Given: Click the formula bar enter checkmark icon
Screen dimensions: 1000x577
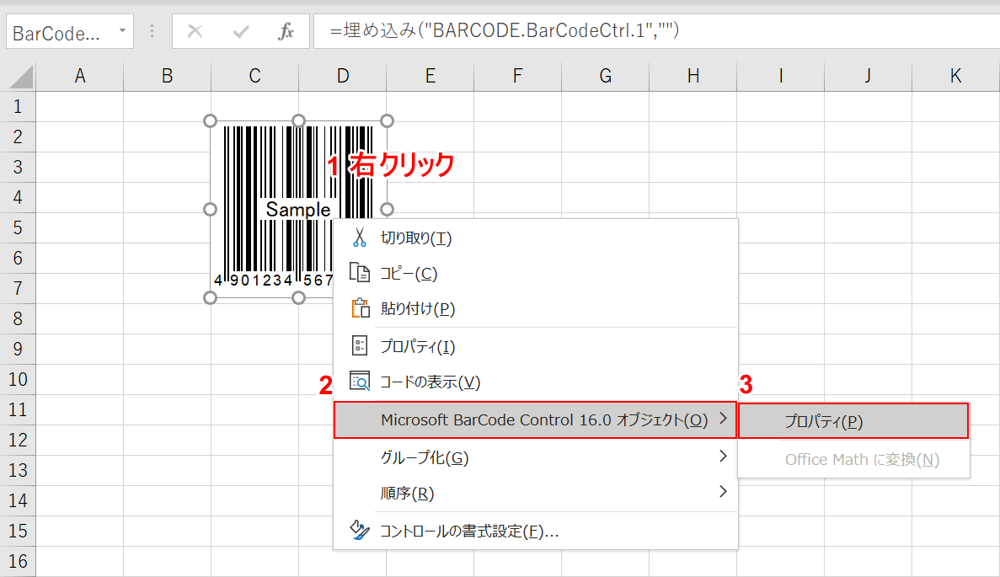Looking at the screenshot, I should point(241,31).
